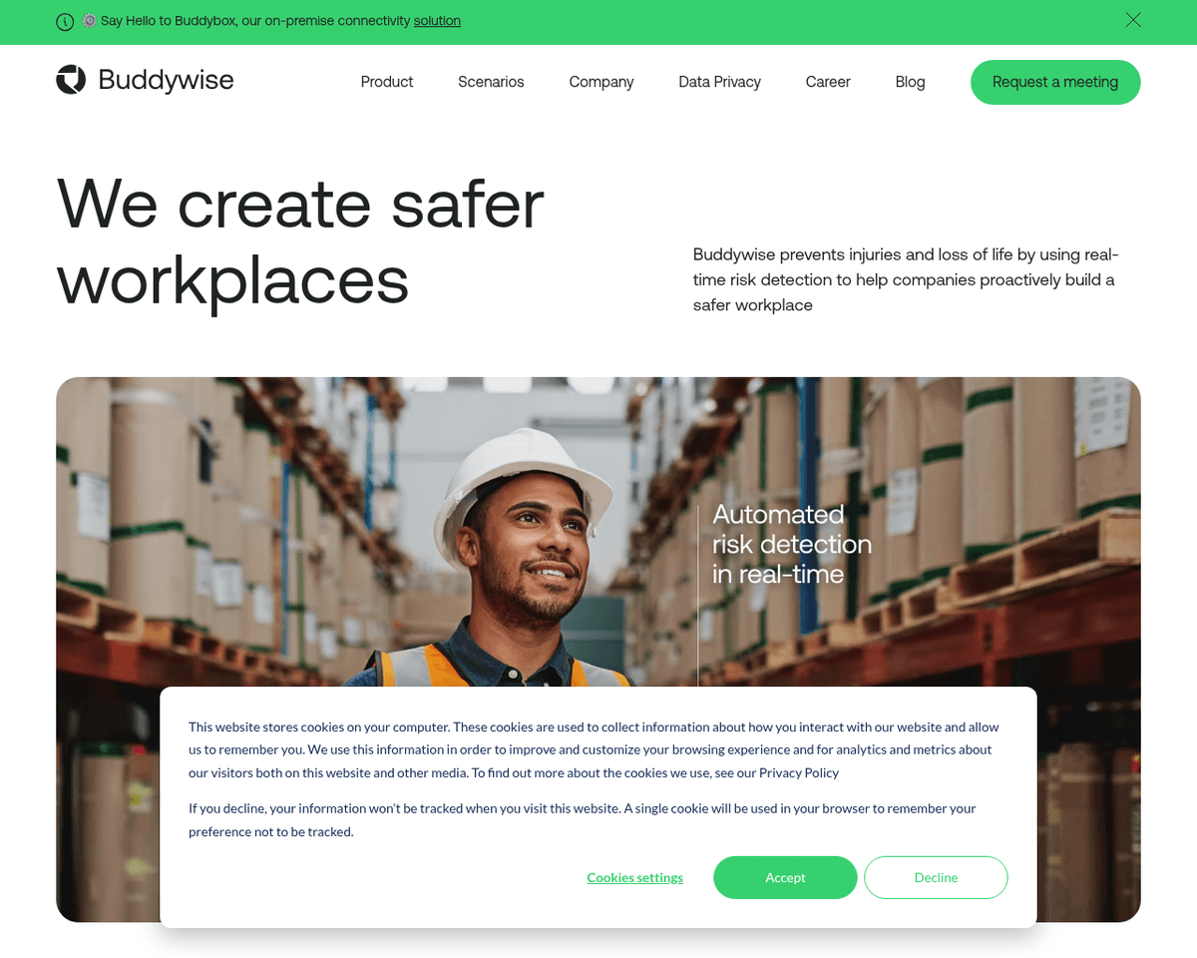
Task: Click the Buddywise circular logo icon
Action: 71,80
